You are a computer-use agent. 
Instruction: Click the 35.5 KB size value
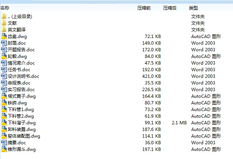[x=153, y=83]
